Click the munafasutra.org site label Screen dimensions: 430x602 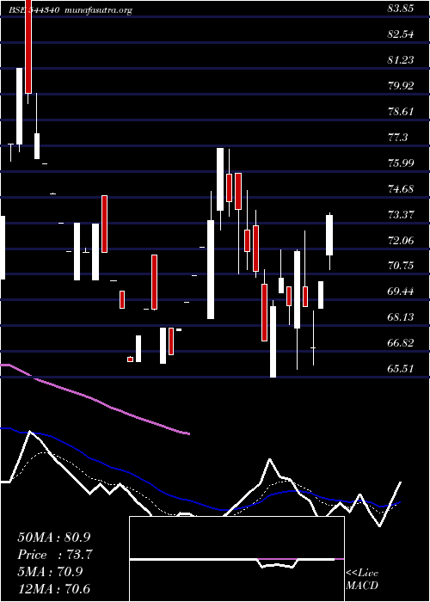[x=99, y=10]
